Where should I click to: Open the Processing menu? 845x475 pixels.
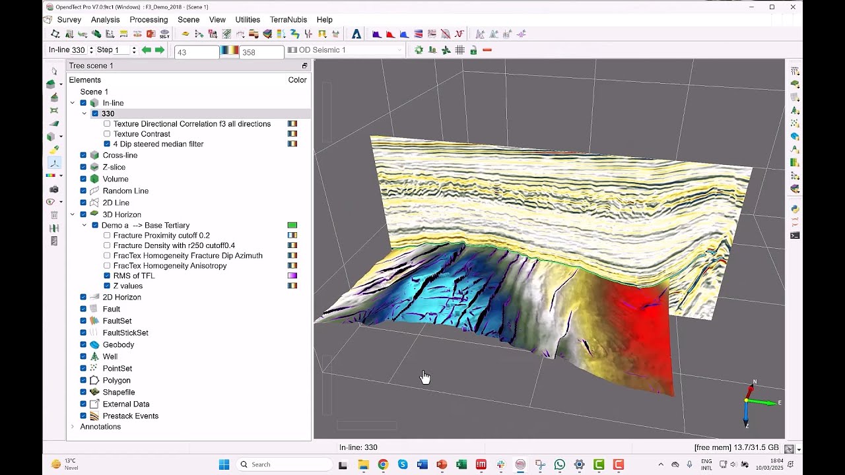click(x=149, y=20)
